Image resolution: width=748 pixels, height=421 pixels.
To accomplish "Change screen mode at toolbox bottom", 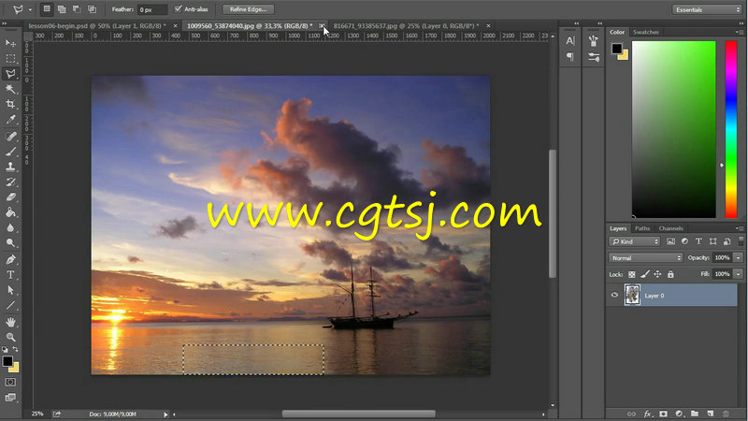I will coord(10,397).
